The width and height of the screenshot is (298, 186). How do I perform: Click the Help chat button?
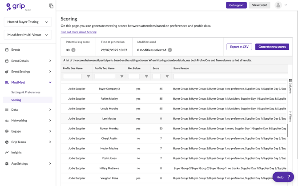(x=283, y=177)
